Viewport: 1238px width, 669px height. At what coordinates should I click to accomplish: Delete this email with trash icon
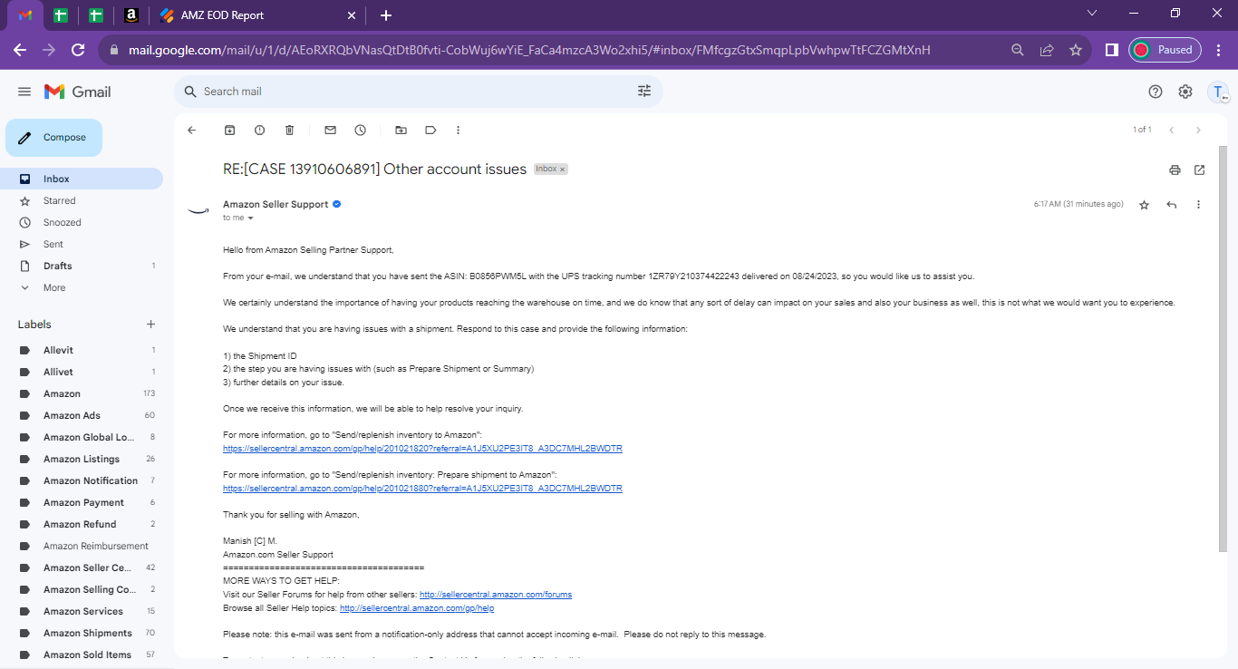click(x=290, y=131)
